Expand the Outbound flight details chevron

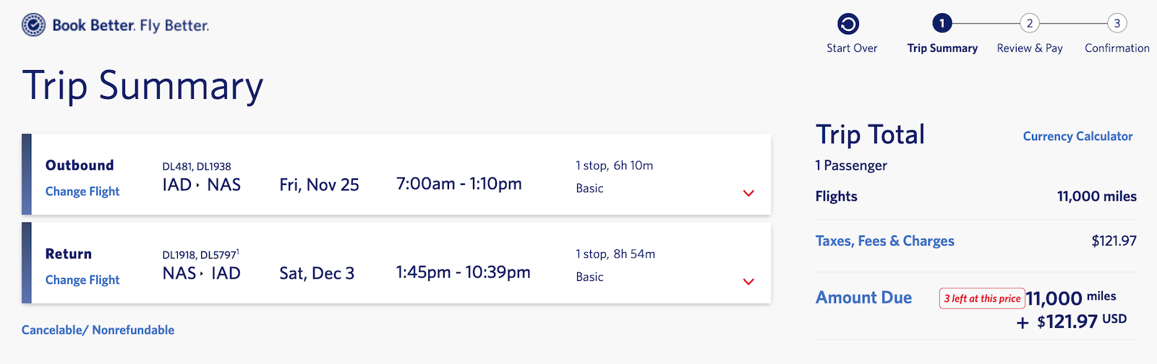748,193
